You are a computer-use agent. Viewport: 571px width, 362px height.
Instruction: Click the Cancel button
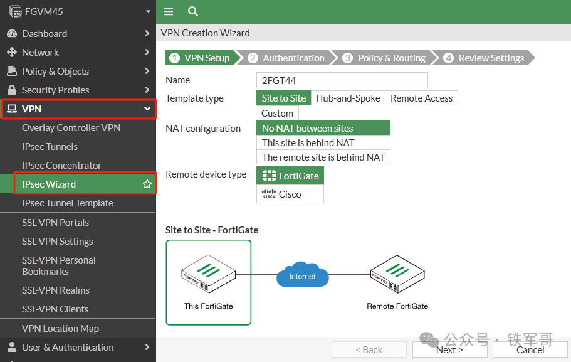click(530, 349)
